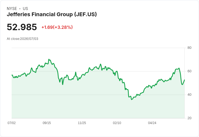199x137 pixels.
Task: Click the NYSE exchange label
Action: [x=12, y=9]
